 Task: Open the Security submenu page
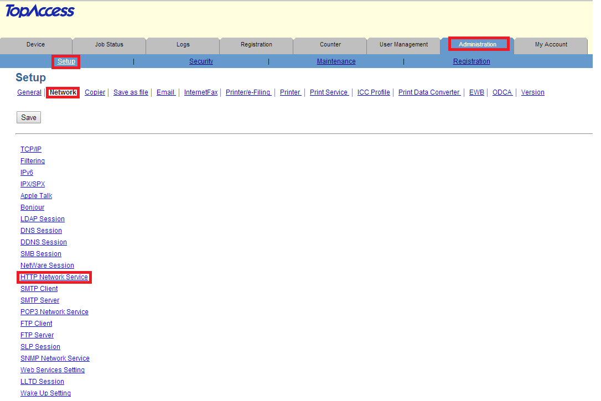point(201,61)
